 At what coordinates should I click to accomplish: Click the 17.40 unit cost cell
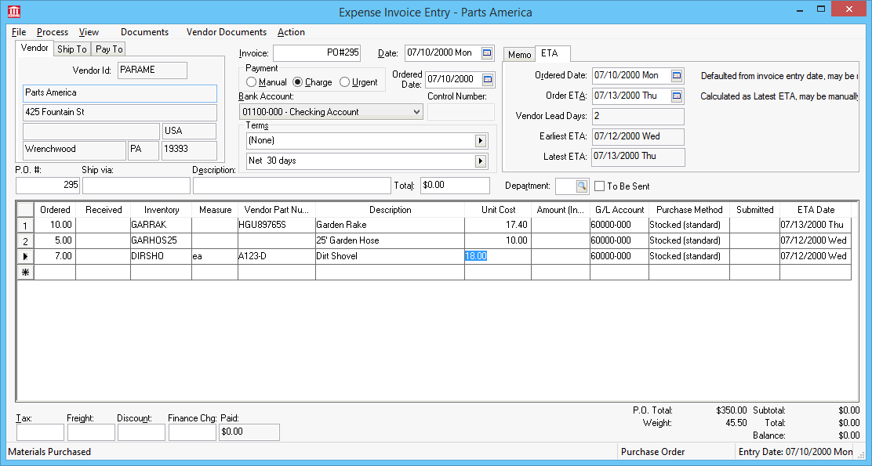tap(498, 225)
